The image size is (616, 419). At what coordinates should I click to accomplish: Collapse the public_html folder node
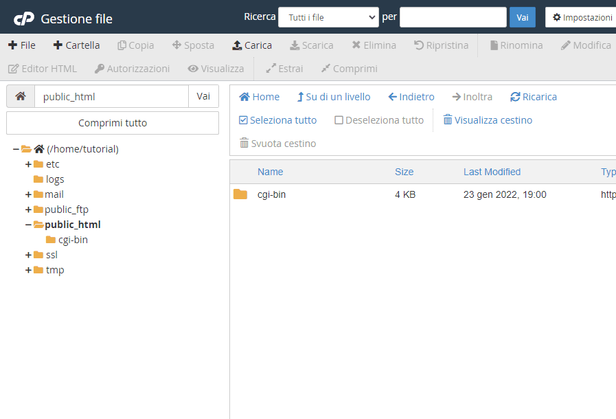click(x=28, y=225)
